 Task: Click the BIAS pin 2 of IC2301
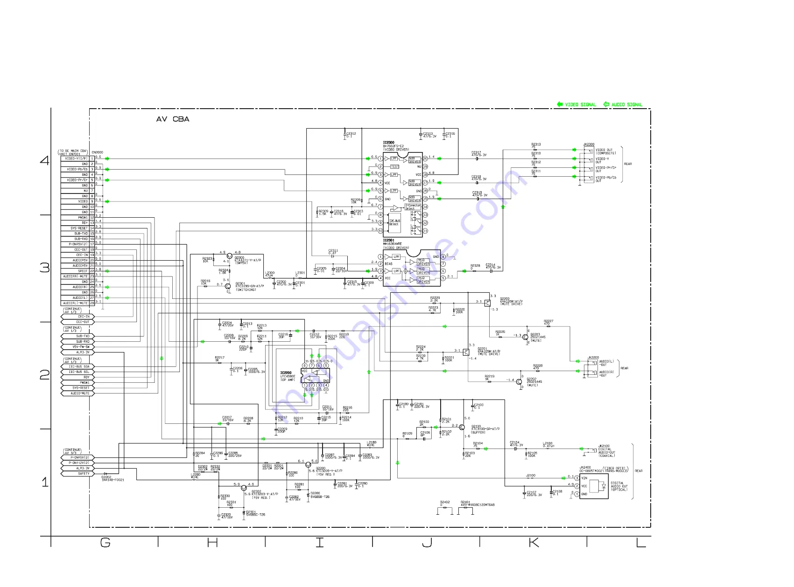coord(380,264)
